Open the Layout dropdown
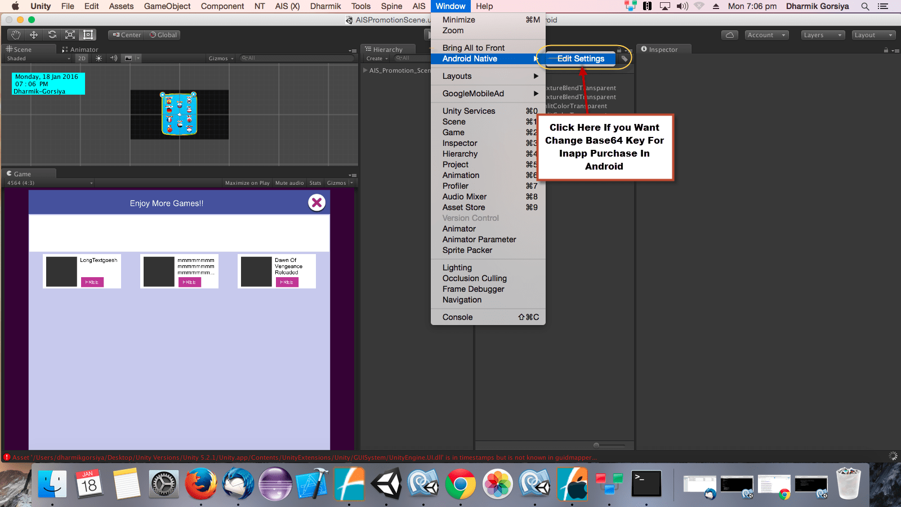The height and width of the screenshot is (507, 901). [x=873, y=35]
